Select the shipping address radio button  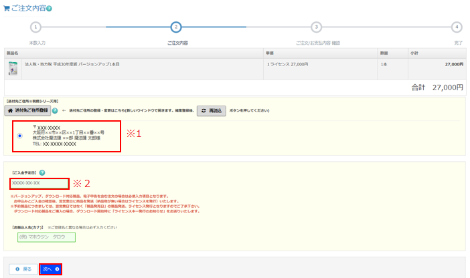pyautogui.click(x=19, y=136)
